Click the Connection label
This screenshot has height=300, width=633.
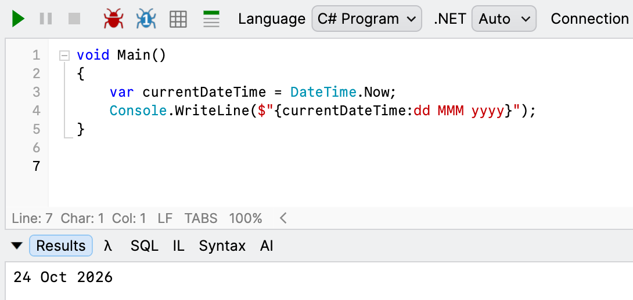589,19
